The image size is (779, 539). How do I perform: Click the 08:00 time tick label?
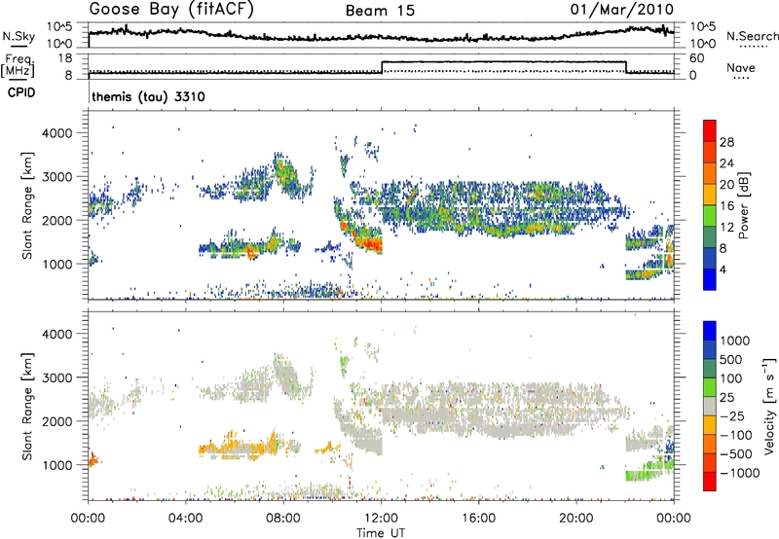[x=283, y=519]
